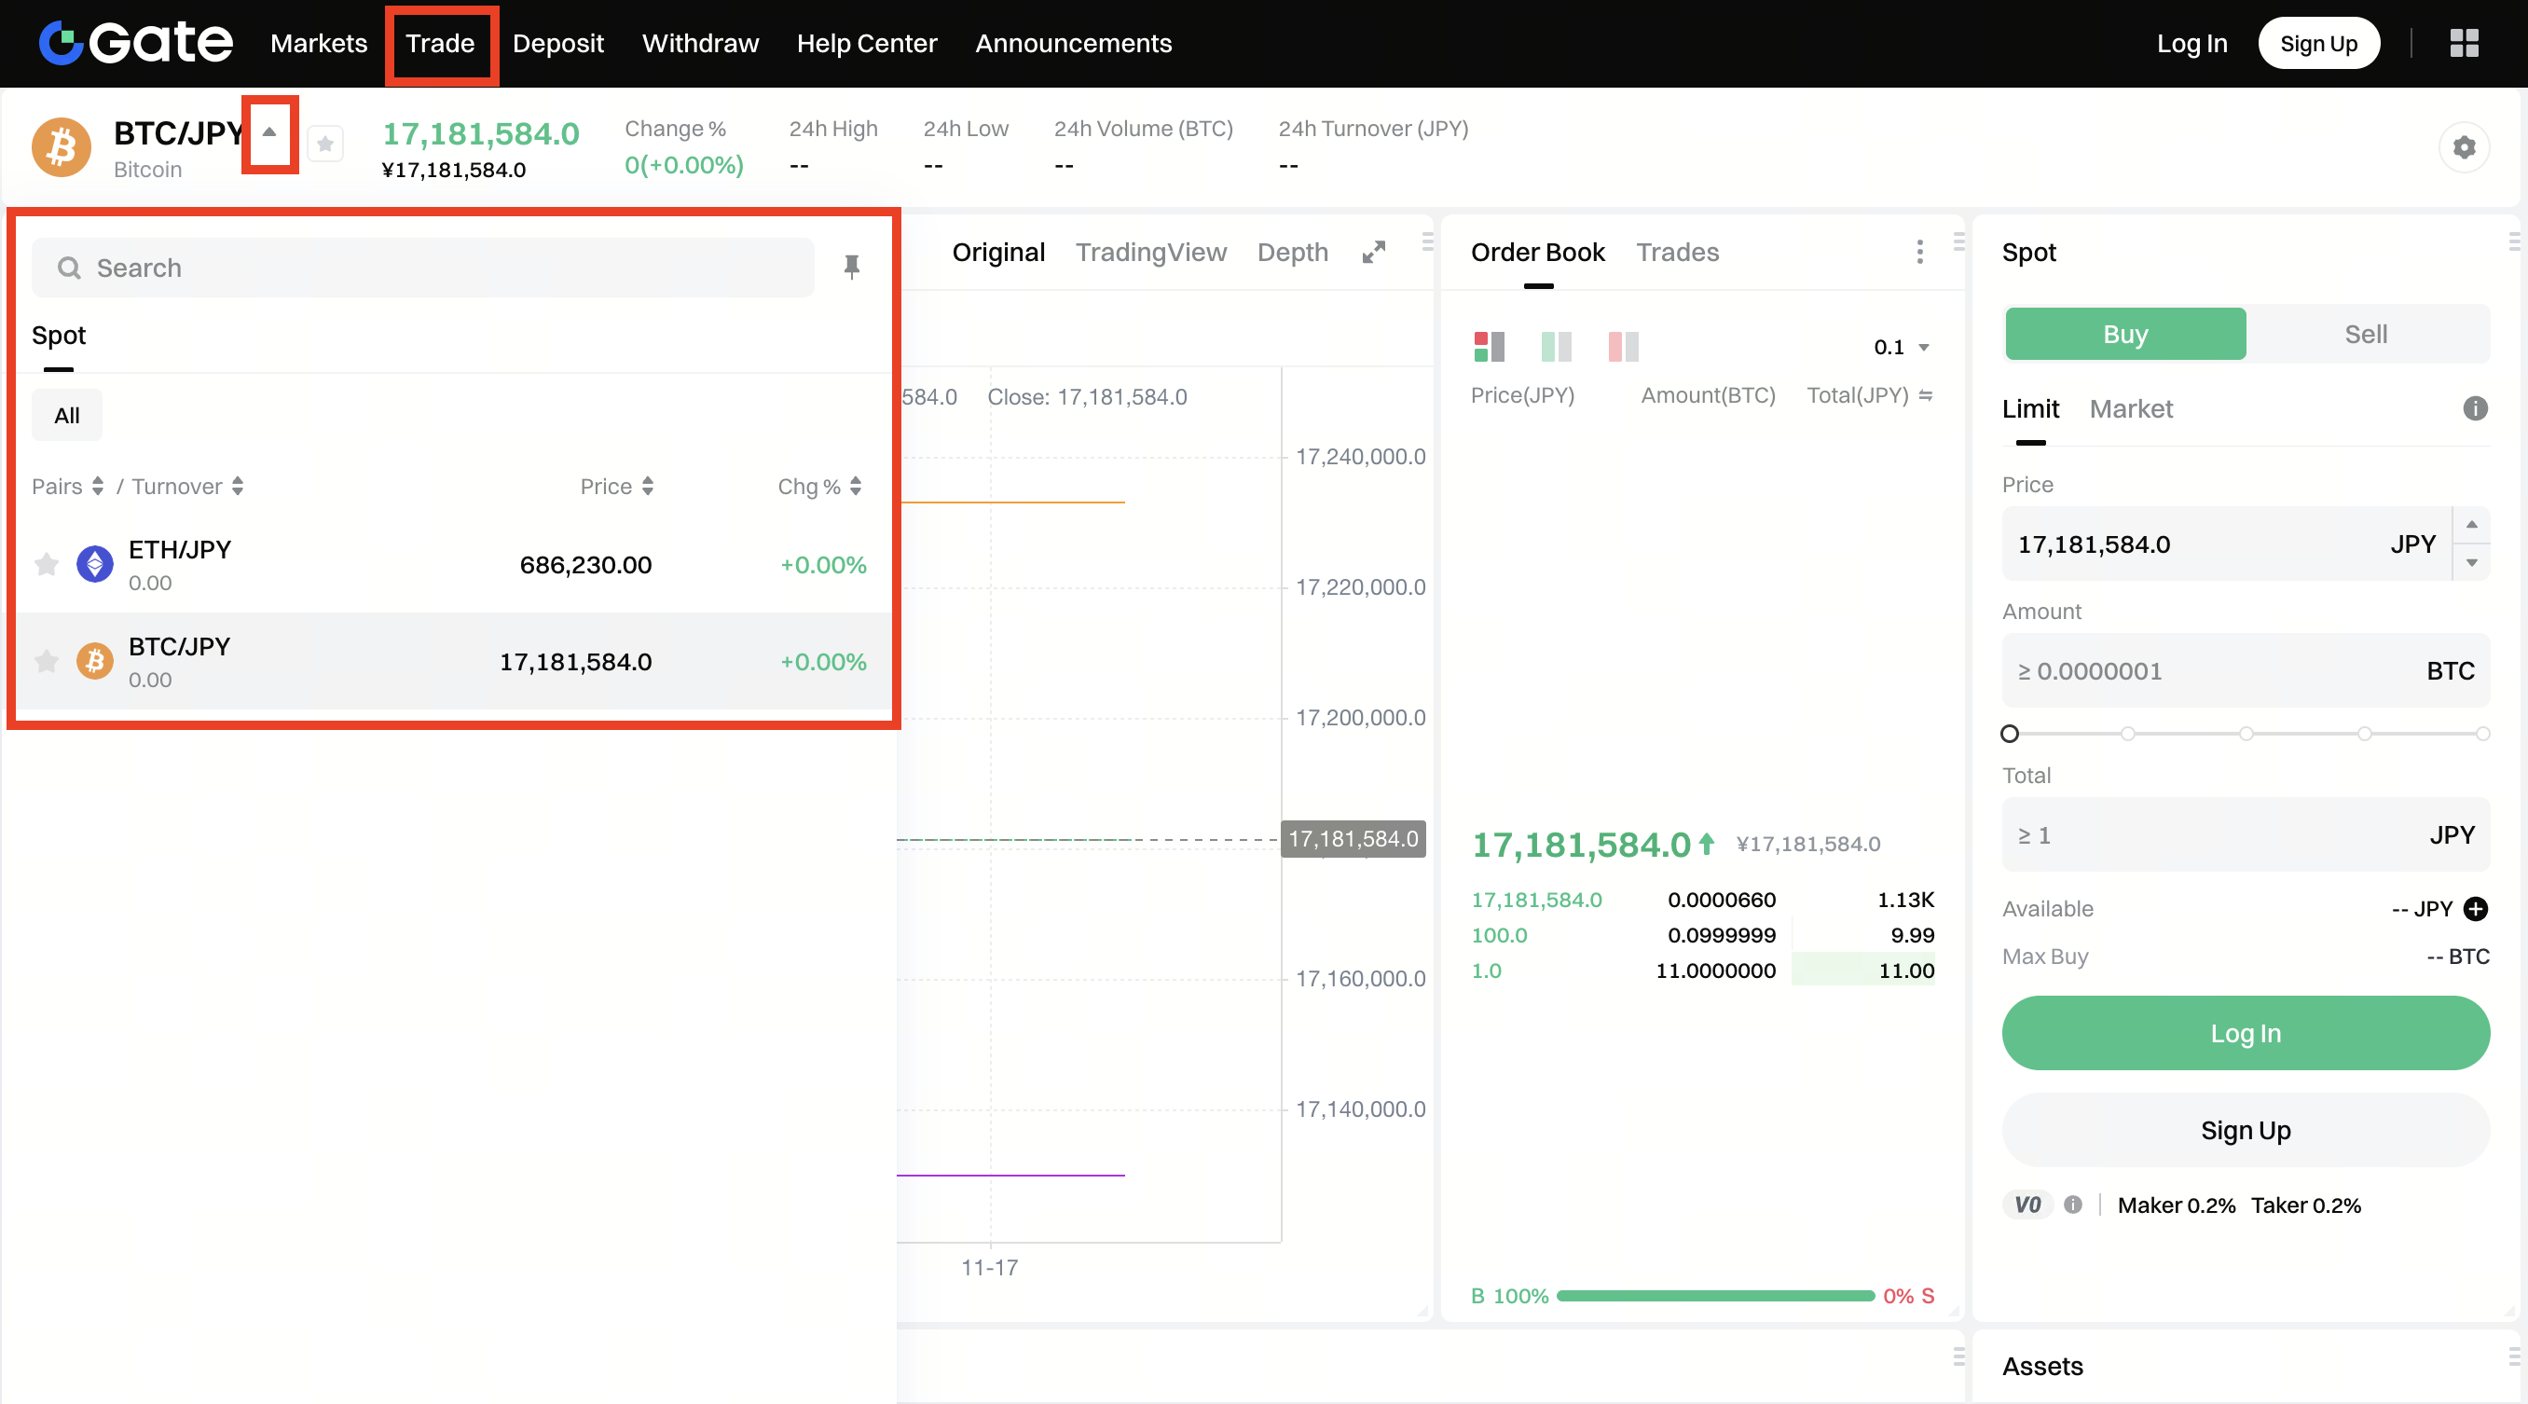
Task: Switch to the TradingView chart tab
Action: coord(1150,253)
